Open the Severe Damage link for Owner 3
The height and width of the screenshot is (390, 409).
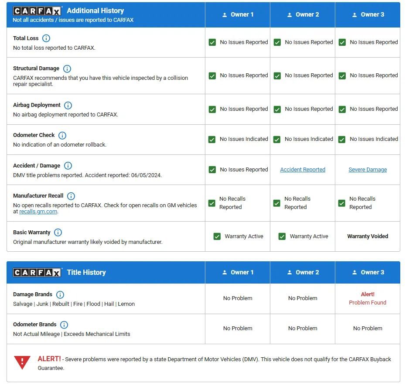368,170
